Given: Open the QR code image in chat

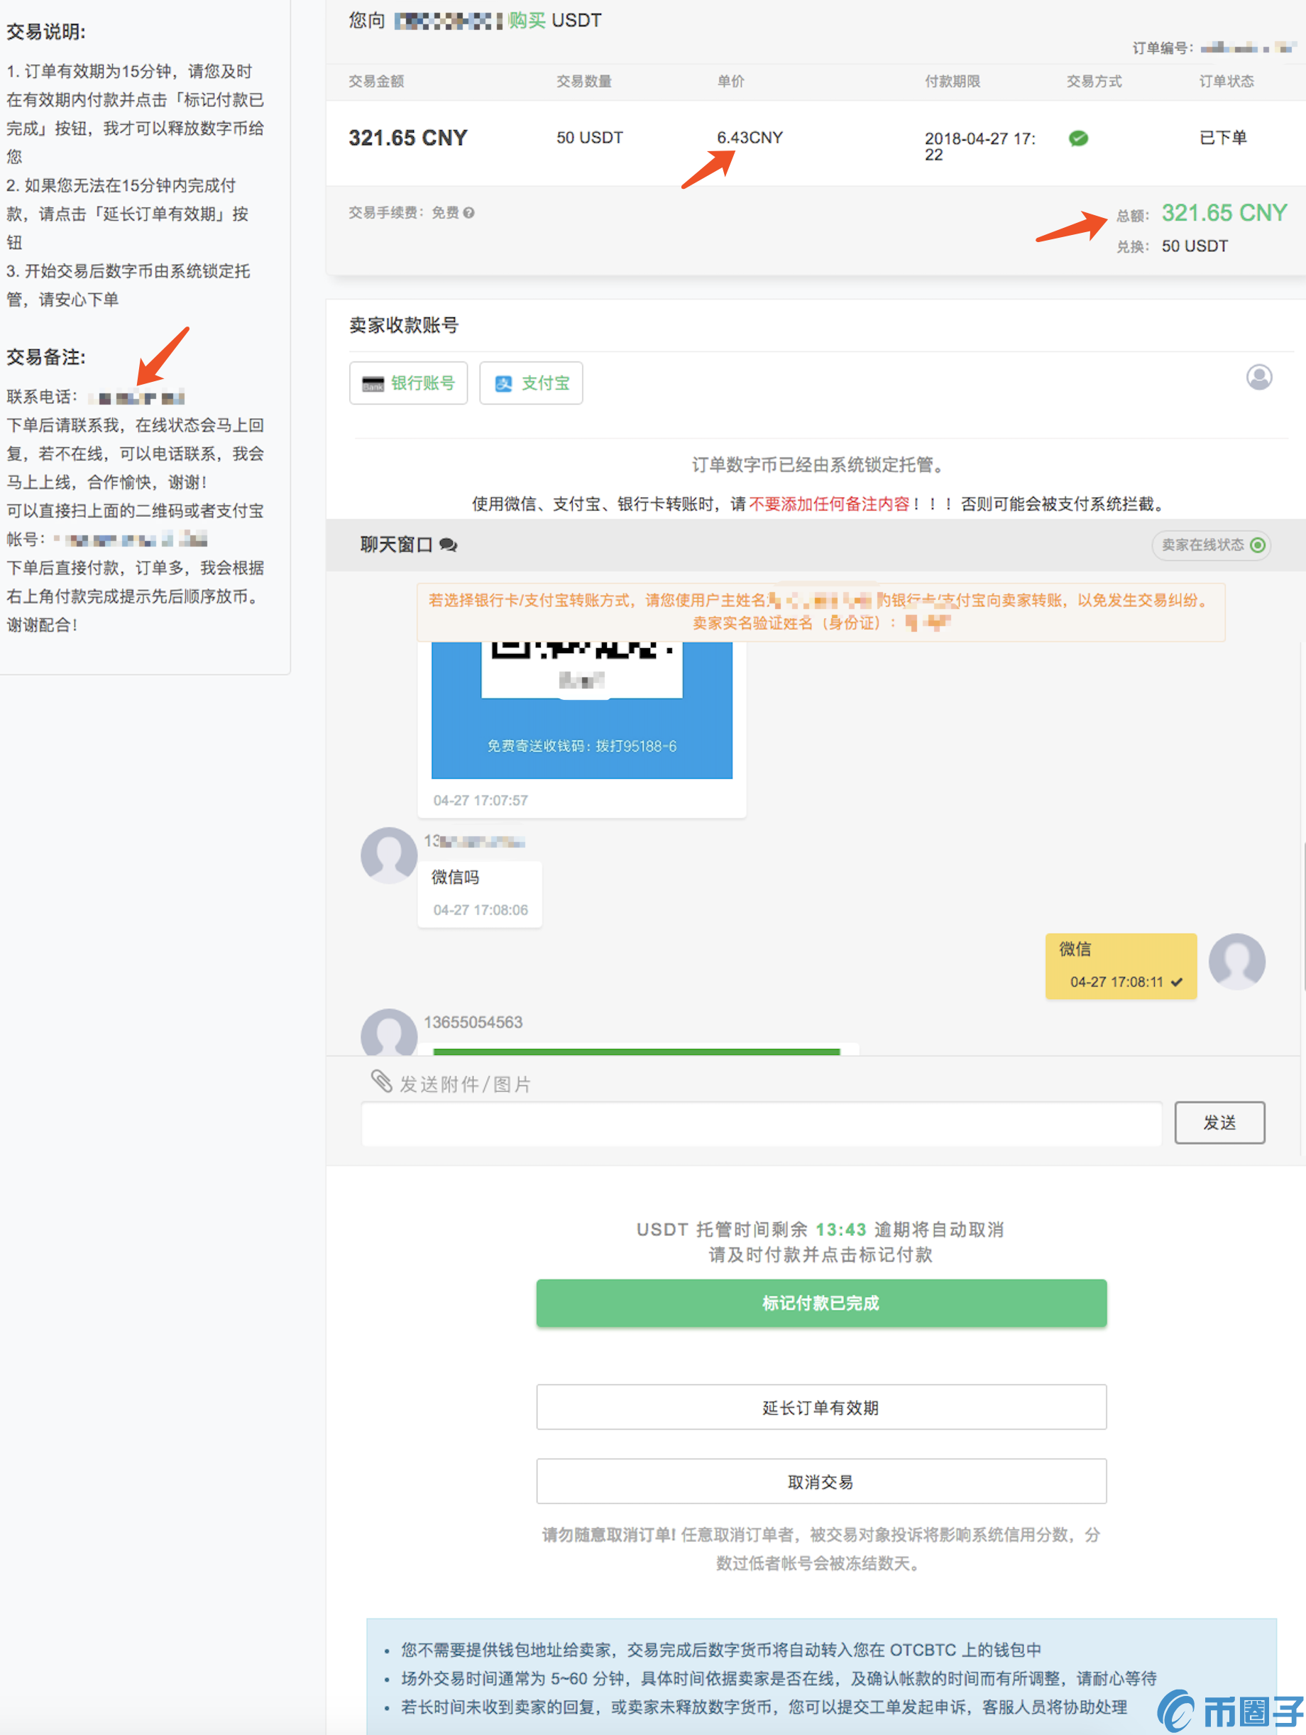Looking at the screenshot, I should click(581, 706).
